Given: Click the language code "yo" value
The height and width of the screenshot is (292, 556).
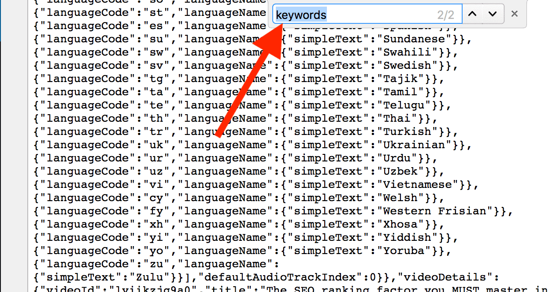Looking at the screenshot, I should (x=157, y=251).
